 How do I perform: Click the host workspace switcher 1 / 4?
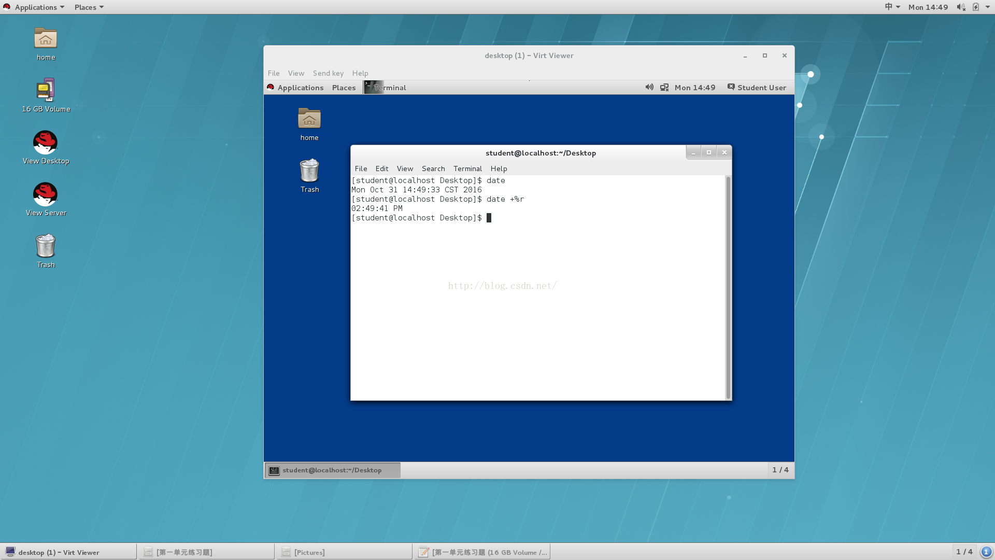click(964, 552)
